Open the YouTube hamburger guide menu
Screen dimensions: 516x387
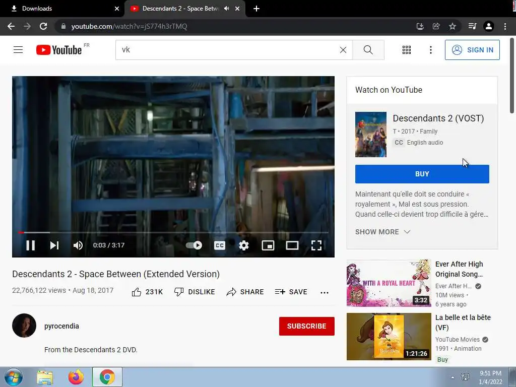pyautogui.click(x=18, y=50)
